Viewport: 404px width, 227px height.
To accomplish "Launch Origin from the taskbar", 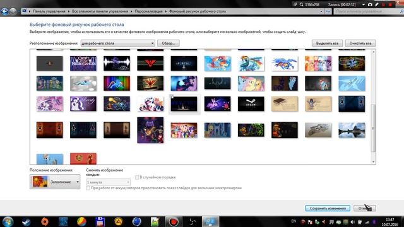I will point(45,221).
